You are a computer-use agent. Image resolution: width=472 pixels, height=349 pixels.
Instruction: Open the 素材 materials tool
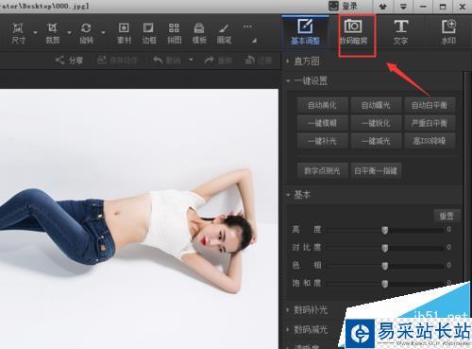coord(124,33)
